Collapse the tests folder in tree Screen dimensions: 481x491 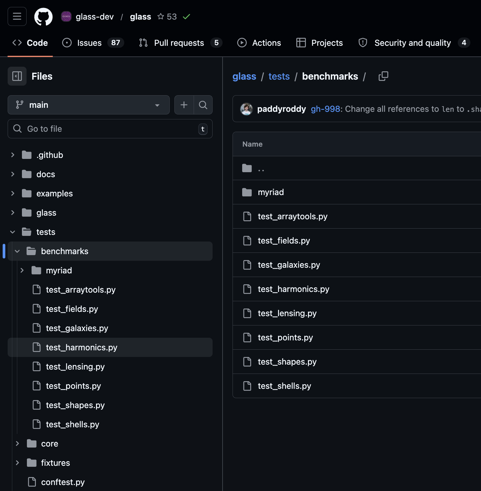coord(13,232)
